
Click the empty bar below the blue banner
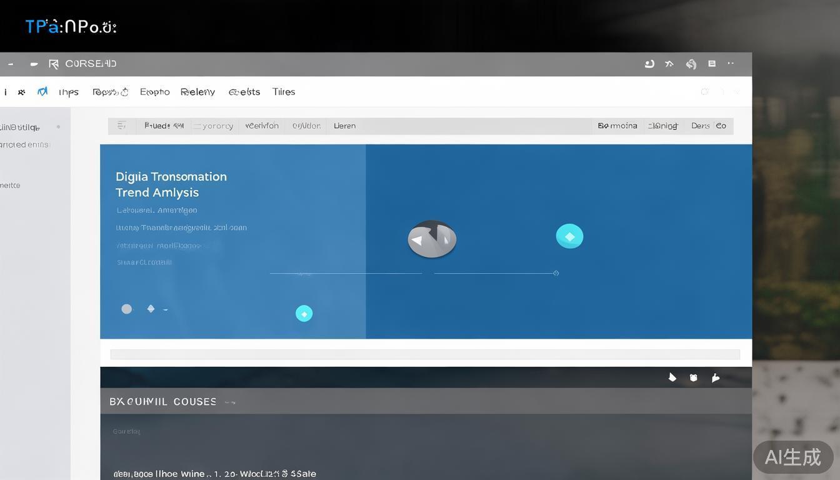click(x=425, y=354)
